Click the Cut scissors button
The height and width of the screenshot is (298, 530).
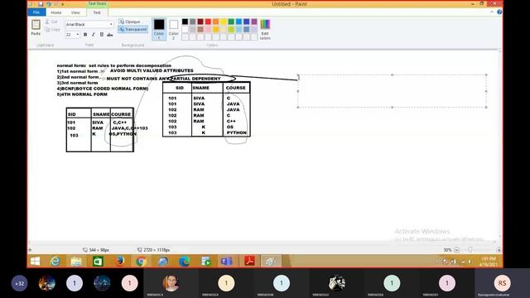(51, 22)
